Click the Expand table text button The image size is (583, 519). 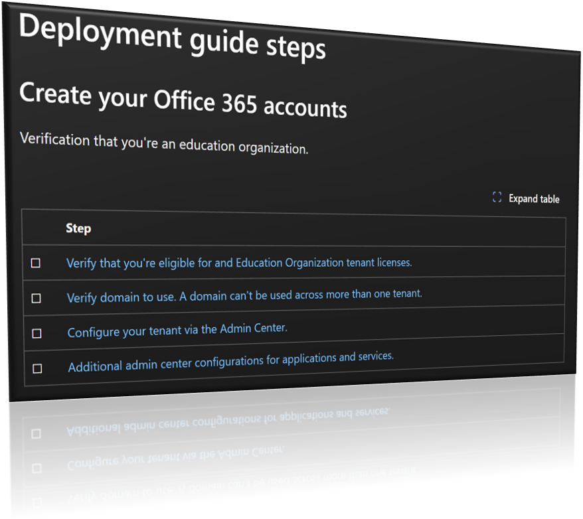click(534, 198)
